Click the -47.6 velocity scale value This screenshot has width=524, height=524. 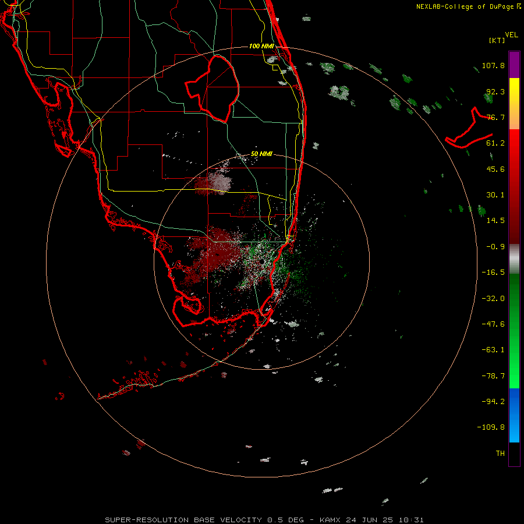tap(493, 324)
